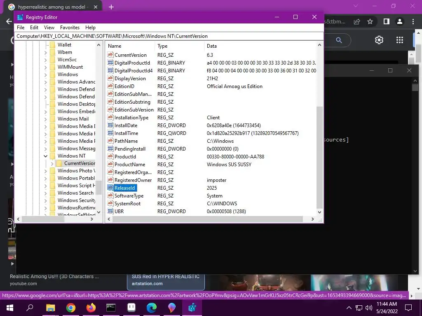Select the DigitalProductId binary value icon
The width and height of the screenshot is (422, 316).
pos(110,63)
